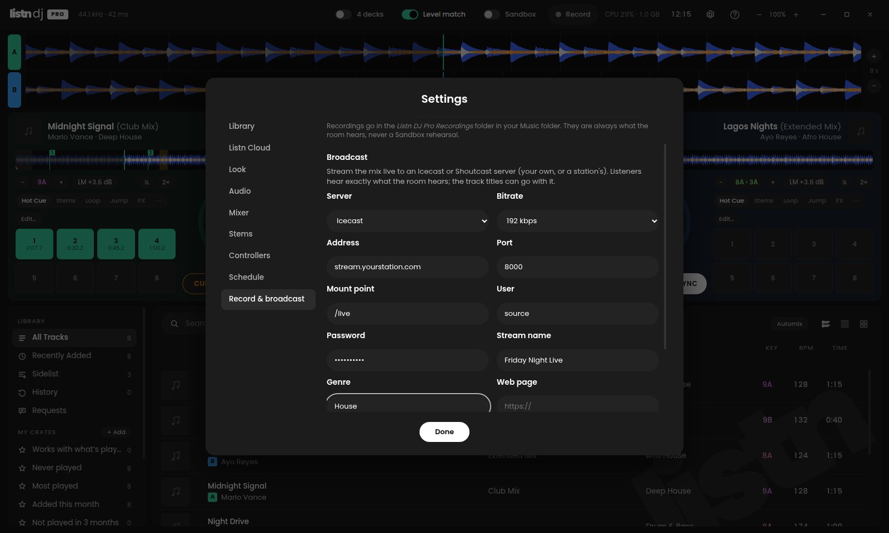Switch to the Listn Cloud settings tab
Image resolution: width=889 pixels, height=533 pixels.
(268, 148)
